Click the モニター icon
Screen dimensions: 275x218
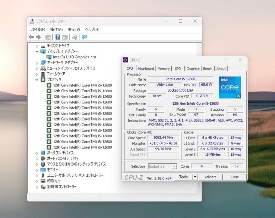43,170
